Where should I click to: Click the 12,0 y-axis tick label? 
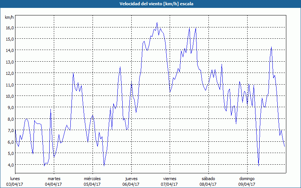point(9,73)
